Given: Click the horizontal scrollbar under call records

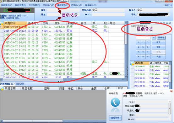Looking at the screenshot, I should [62, 79].
